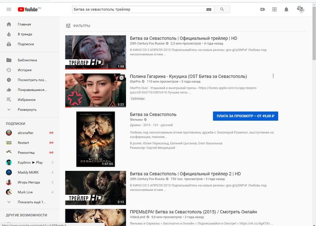The image size is (316, 226).
Task: Open the notifications bell
Action: (286, 9)
